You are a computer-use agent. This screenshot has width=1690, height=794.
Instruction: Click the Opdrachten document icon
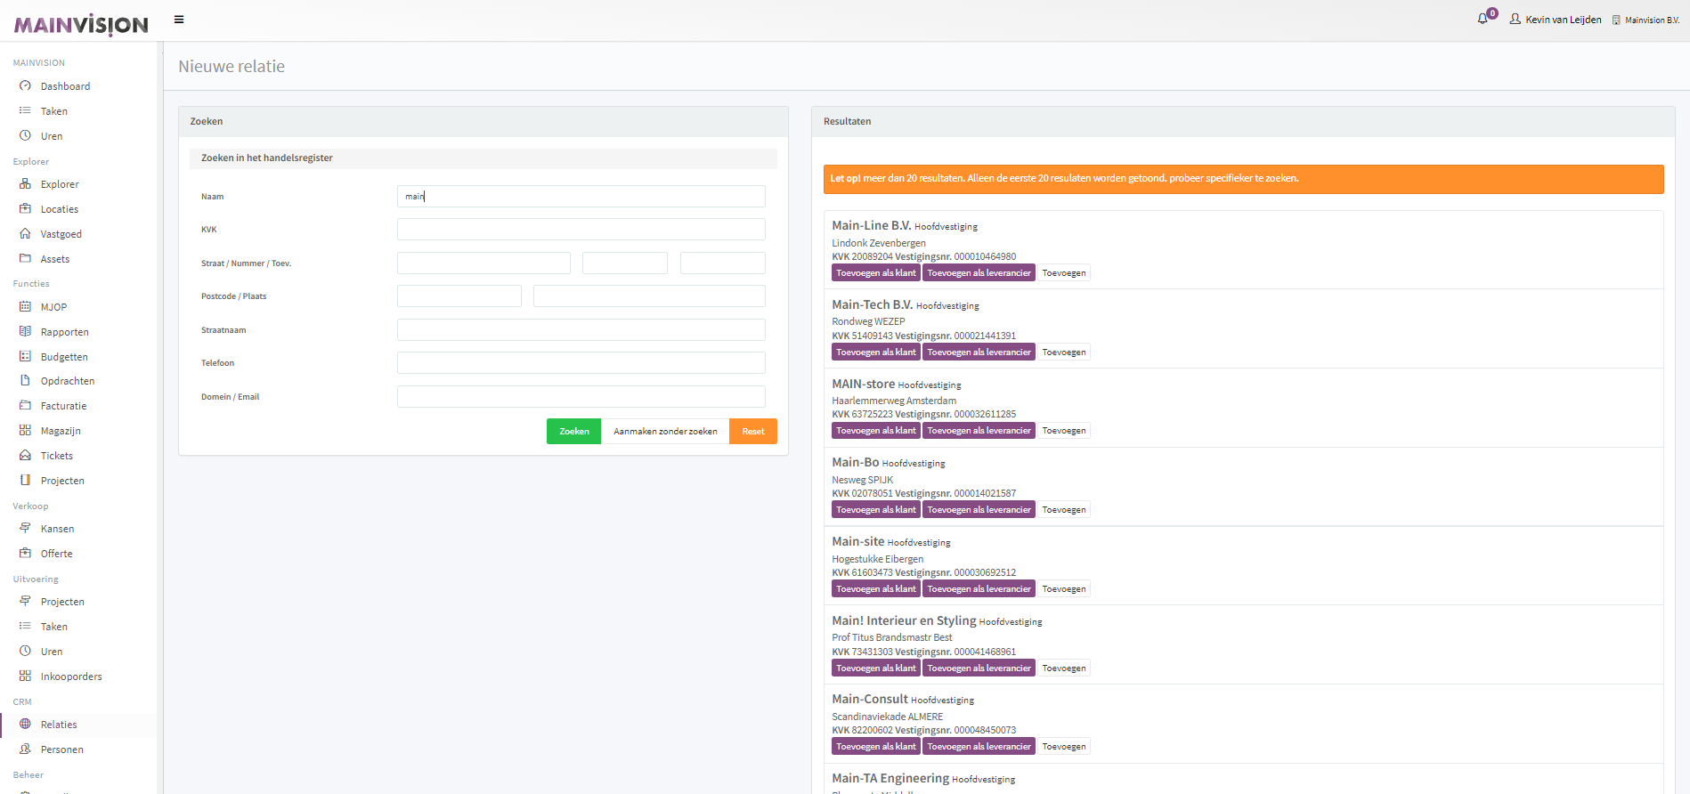(25, 380)
